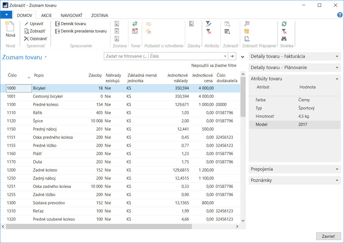Click the blue chart view icon in Zobraziť group
Image resolution: width=344 pixels, height=243 pixels.
point(227,31)
